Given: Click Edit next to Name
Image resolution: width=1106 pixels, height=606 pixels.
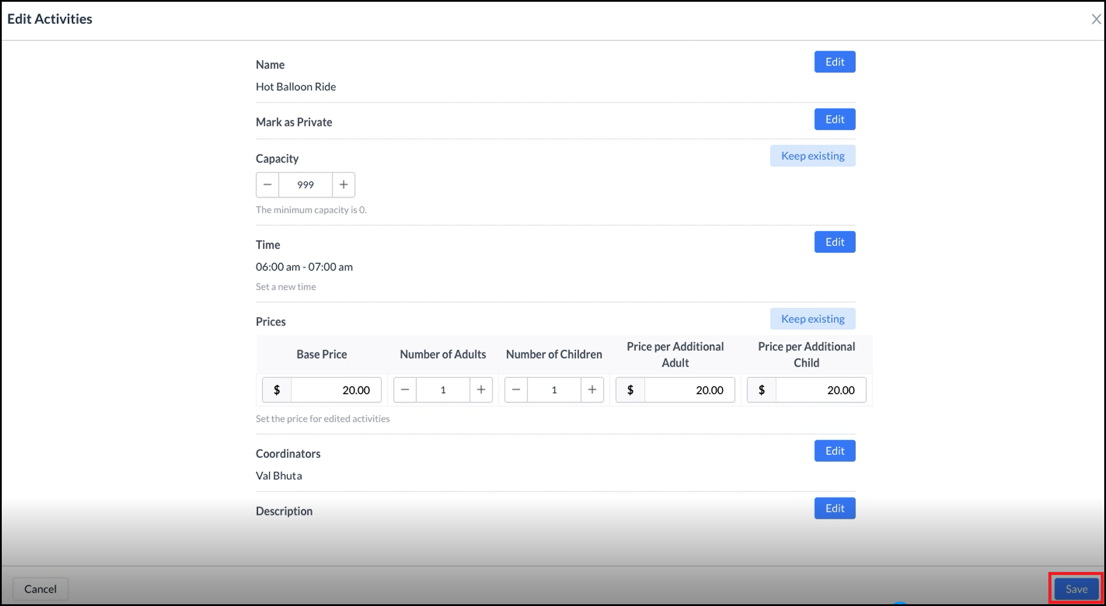Looking at the screenshot, I should pyautogui.click(x=834, y=62).
